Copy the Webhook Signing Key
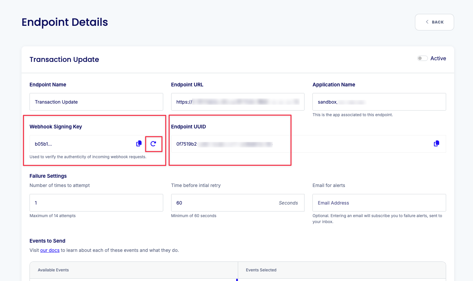The image size is (473, 281). [x=139, y=144]
